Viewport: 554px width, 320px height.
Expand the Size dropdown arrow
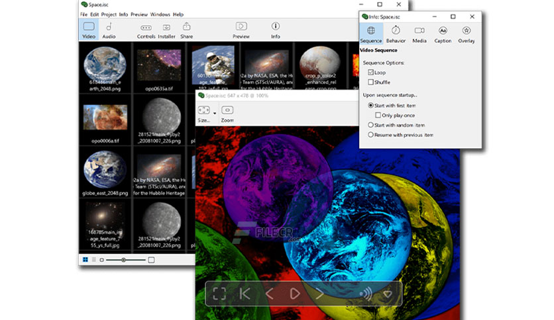pyautogui.click(x=215, y=114)
